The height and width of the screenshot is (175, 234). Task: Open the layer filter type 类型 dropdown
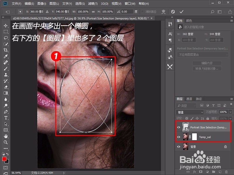click(186, 106)
